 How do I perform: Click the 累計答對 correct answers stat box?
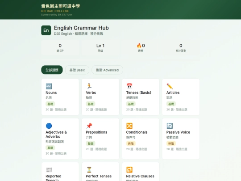(181, 48)
